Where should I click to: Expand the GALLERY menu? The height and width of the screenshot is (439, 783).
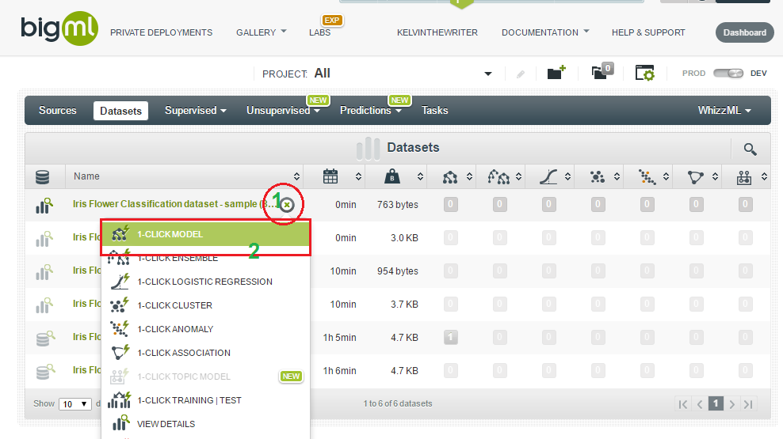(262, 32)
